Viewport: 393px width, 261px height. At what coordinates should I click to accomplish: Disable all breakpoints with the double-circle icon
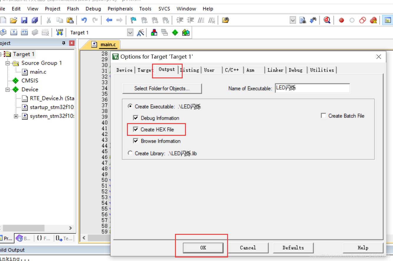363,20
